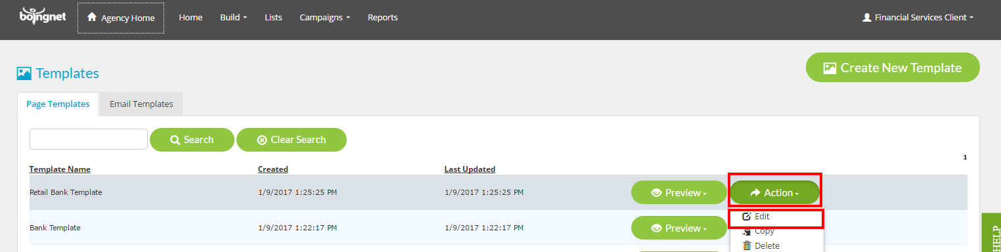Click the Templates picture icon heading
Image resolution: width=1001 pixels, height=252 pixels.
coord(24,73)
